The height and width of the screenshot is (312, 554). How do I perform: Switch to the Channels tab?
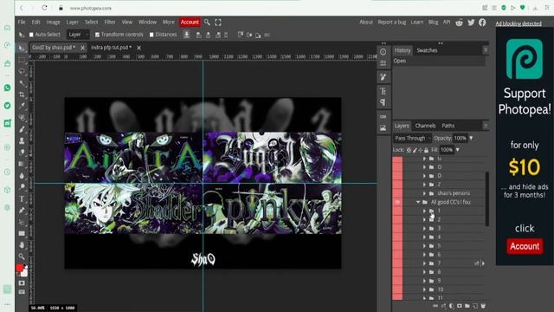(x=425, y=126)
